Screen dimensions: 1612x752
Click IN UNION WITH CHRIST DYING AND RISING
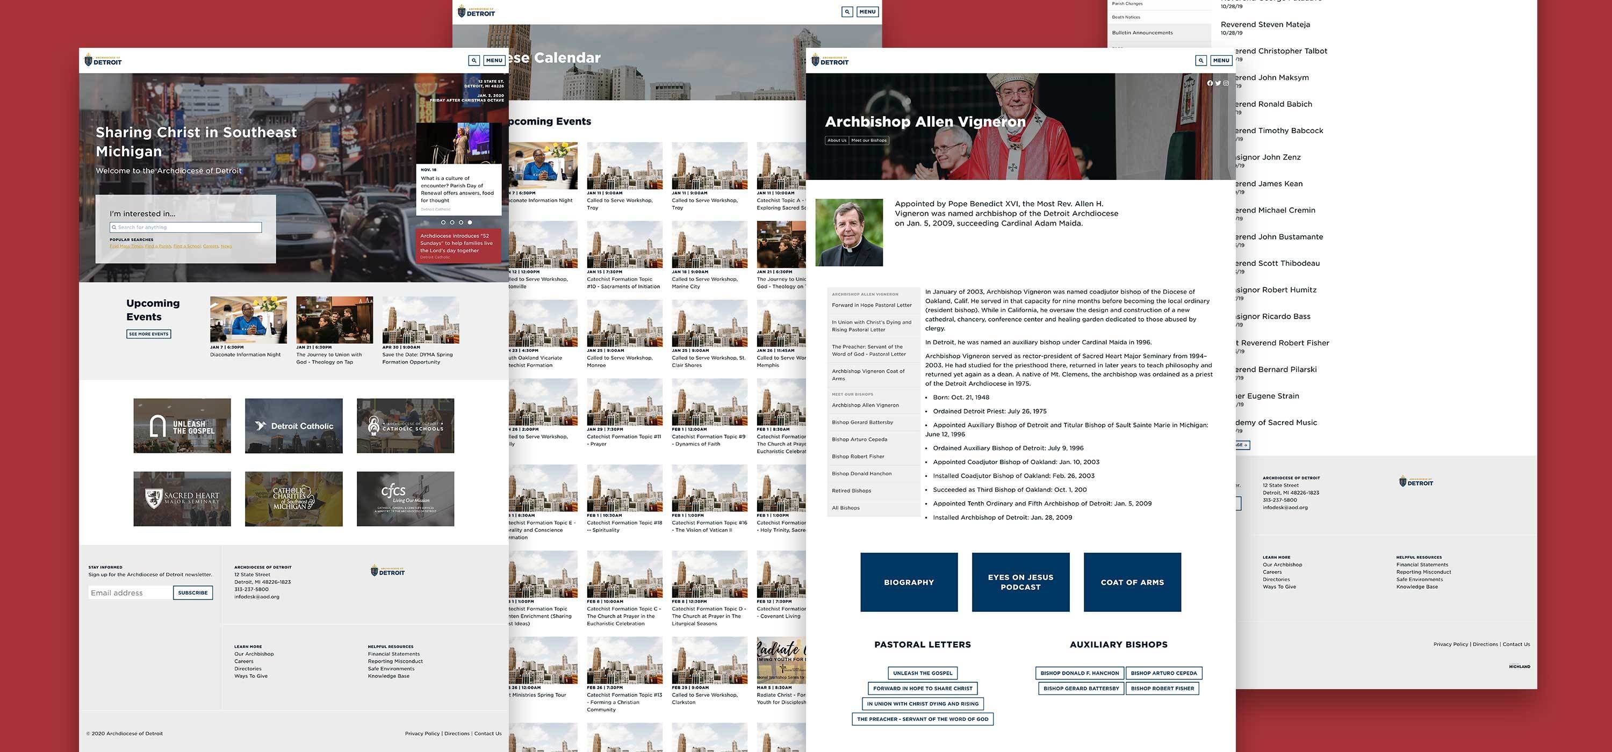click(923, 704)
